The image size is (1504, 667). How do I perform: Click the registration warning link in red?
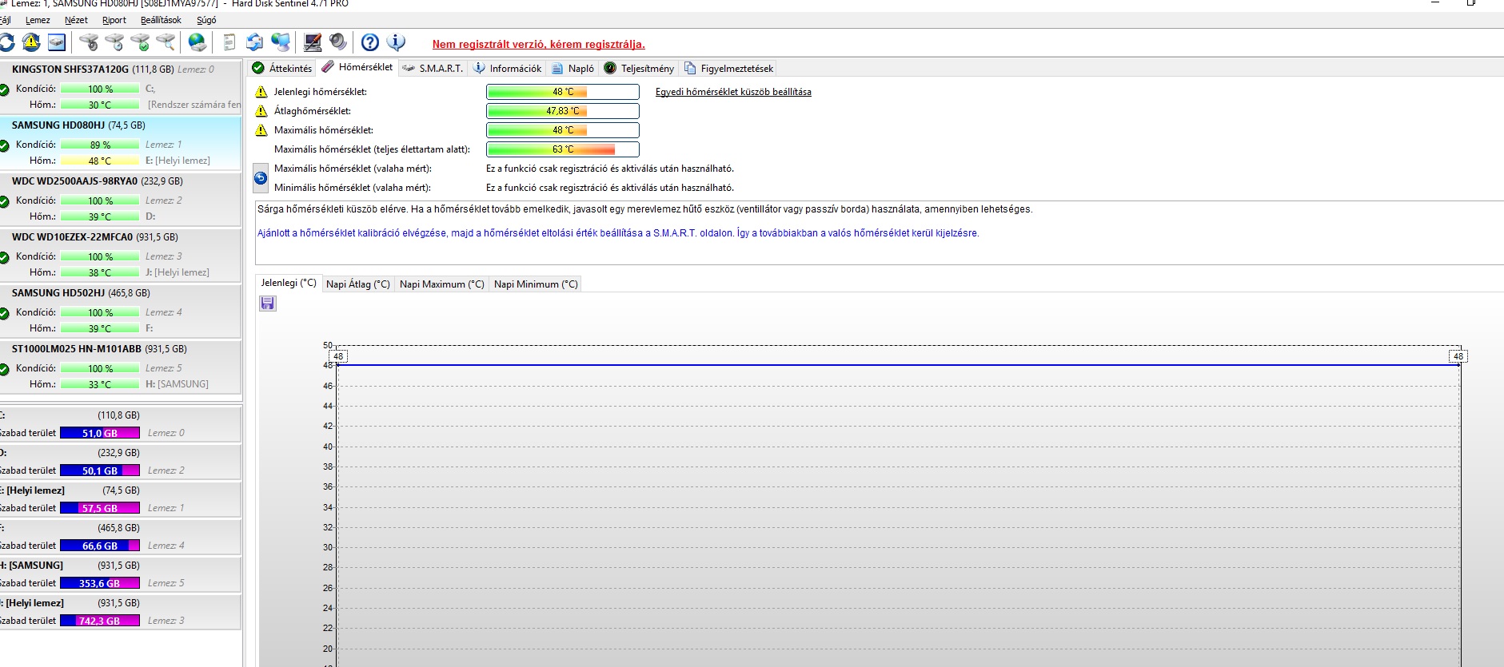(x=538, y=45)
